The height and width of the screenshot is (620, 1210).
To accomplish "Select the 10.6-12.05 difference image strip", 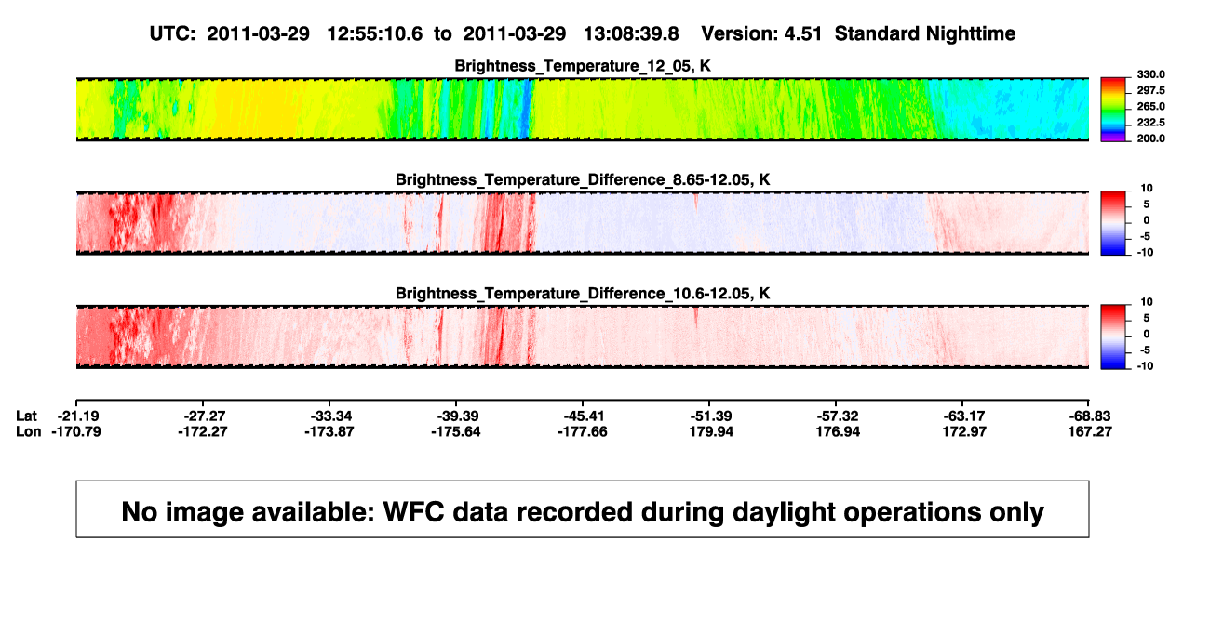I will (583, 336).
